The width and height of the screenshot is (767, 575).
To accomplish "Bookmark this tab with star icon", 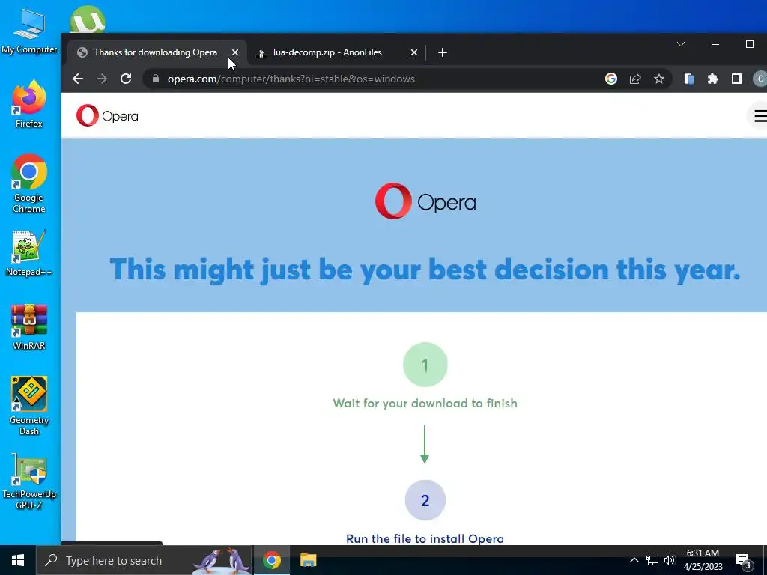I will click(x=659, y=79).
